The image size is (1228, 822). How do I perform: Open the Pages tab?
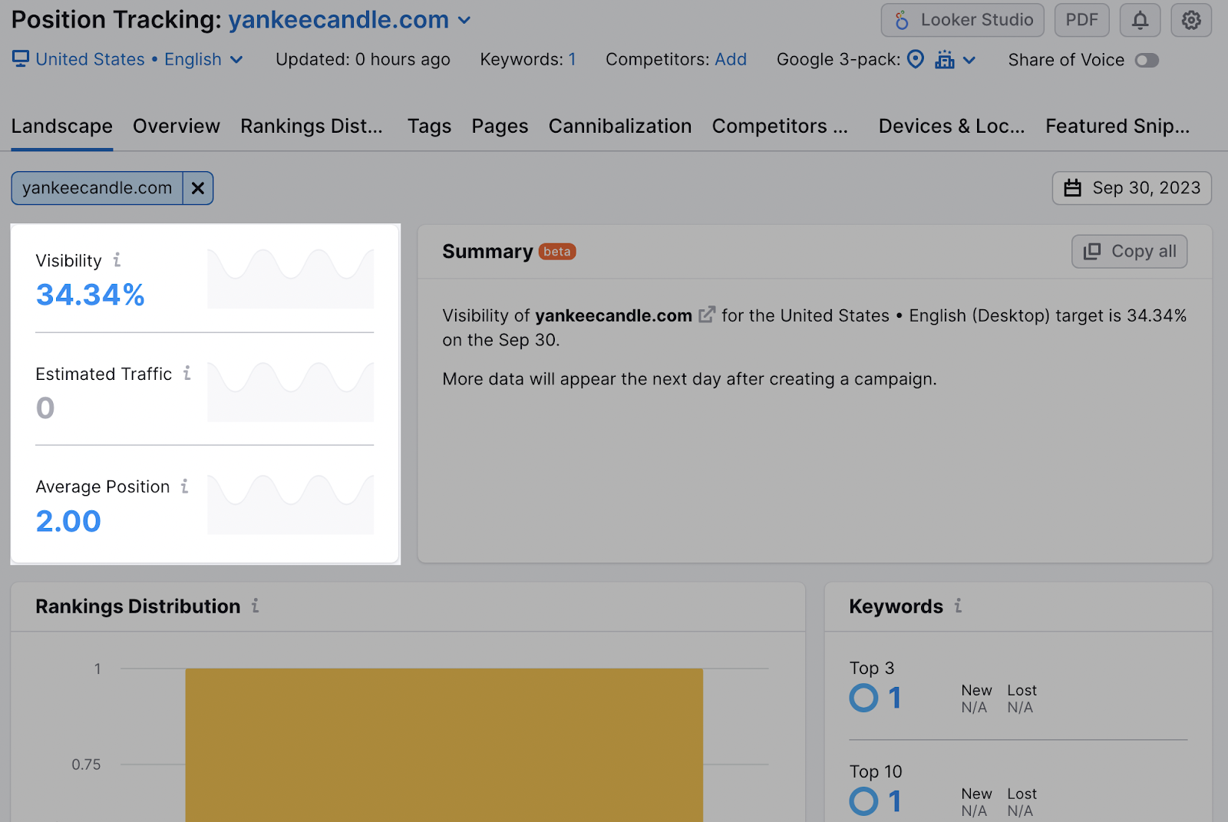tap(500, 126)
